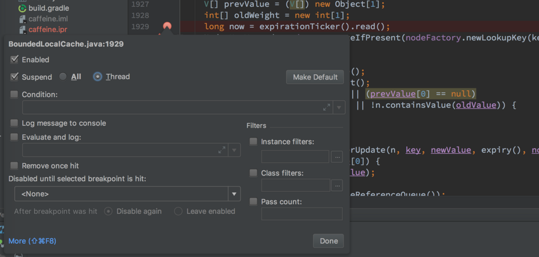
Task: Click expirationTicker() in line 1929
Action: tap(305, 26)
